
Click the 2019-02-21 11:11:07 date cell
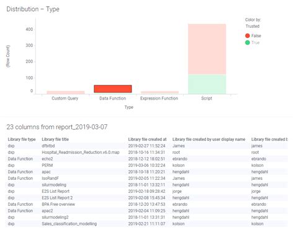(x=146, y=224)
